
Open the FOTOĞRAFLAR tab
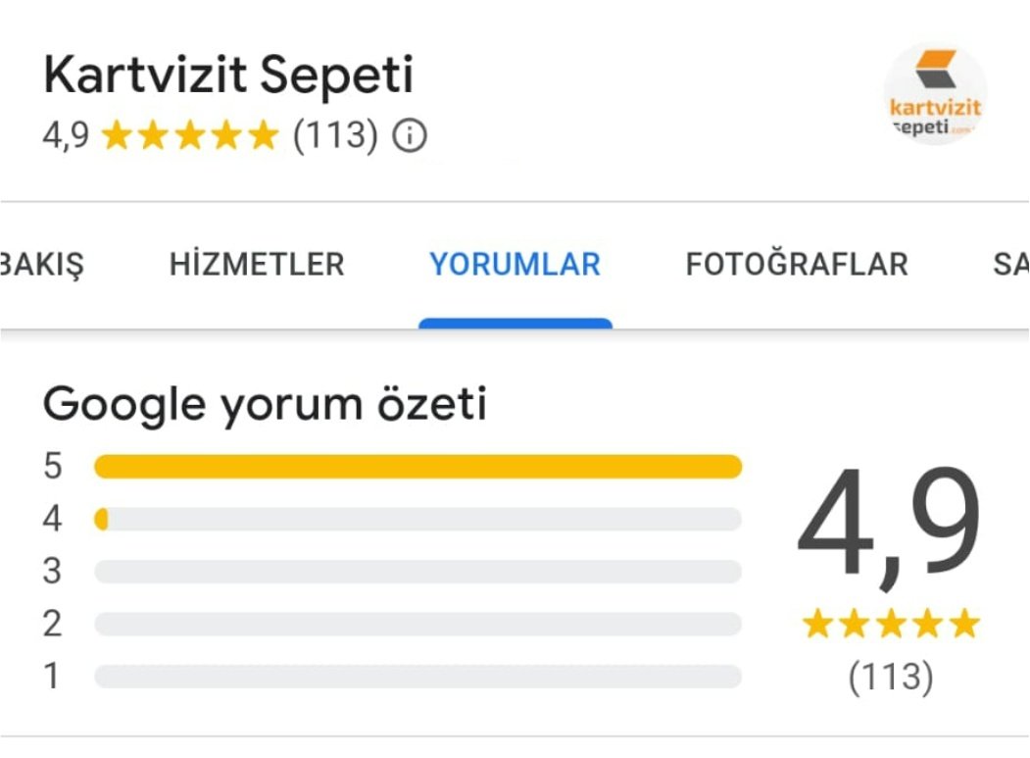(797, 264)
